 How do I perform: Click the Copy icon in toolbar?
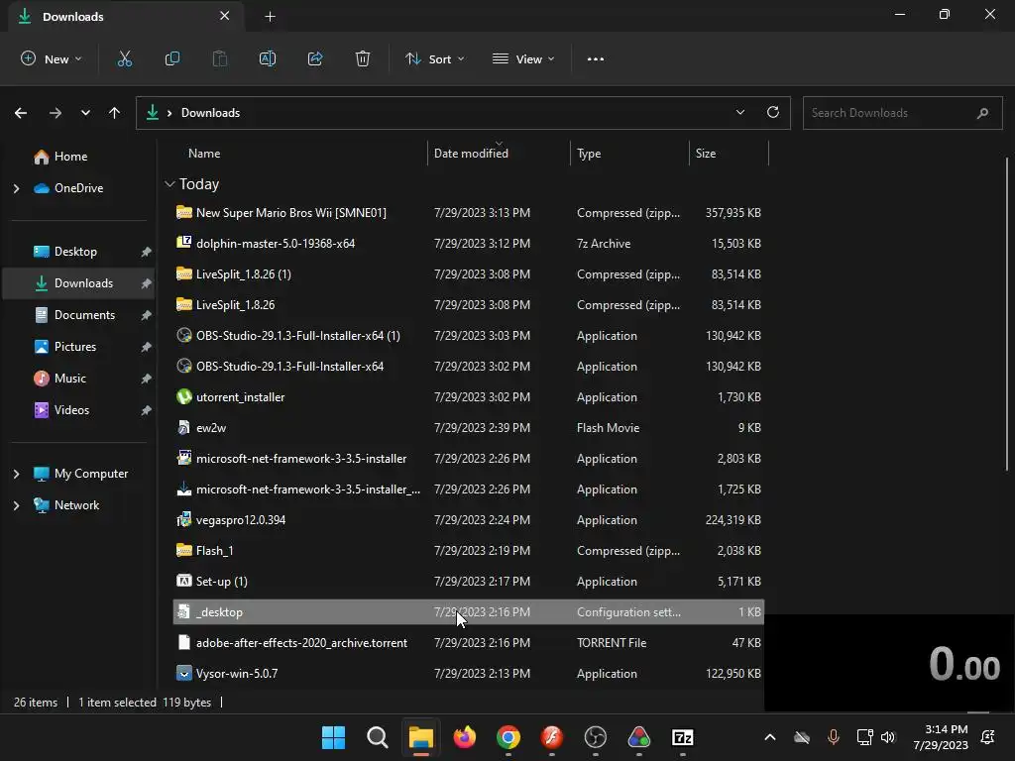(172, 58)
